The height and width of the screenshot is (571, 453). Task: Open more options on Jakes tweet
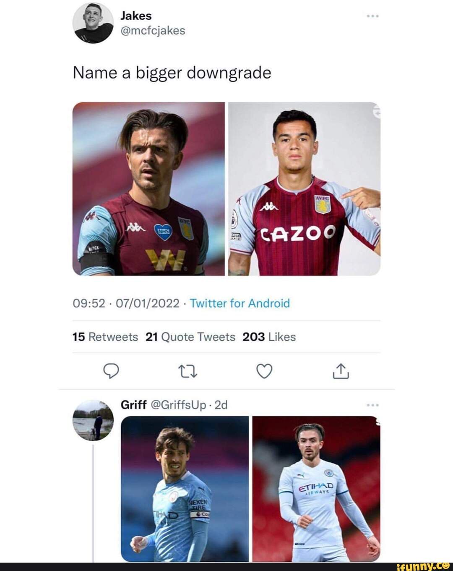click(x=372, y=16)
